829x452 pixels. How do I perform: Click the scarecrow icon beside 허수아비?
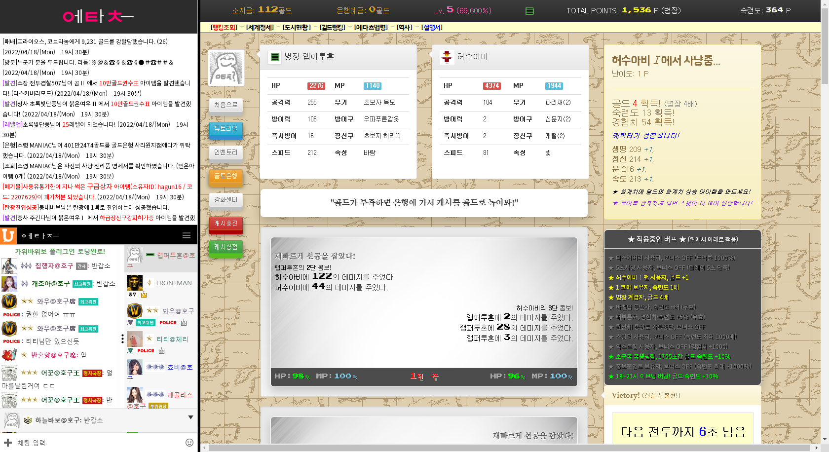coord(447,57)
